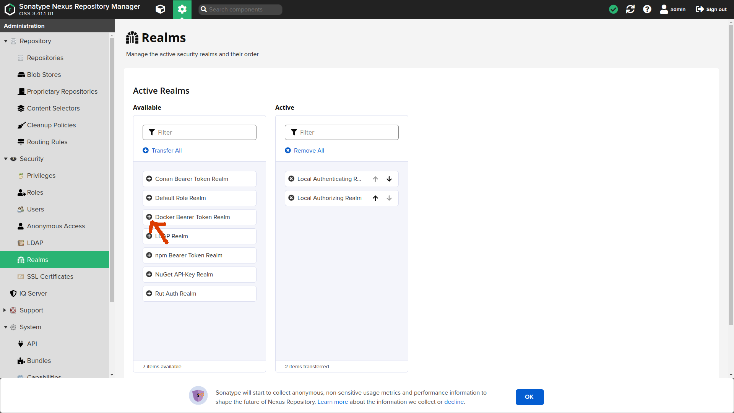Click the sidebar vertical scrollbar
The height and width of the screenshot is (413, 734).
[x=112, y=168]
